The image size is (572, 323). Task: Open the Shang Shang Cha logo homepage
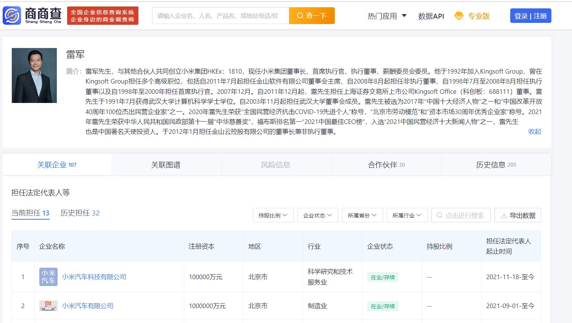pyautogui.click(x=32, y=16)
